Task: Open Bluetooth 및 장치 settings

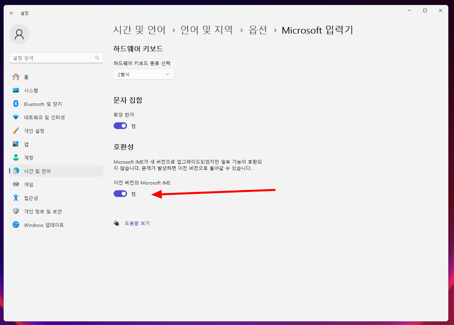Action: click(x=56, y=104)
